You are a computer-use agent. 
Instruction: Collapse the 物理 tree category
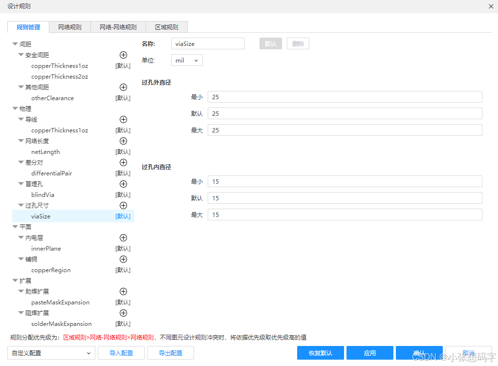15,108
